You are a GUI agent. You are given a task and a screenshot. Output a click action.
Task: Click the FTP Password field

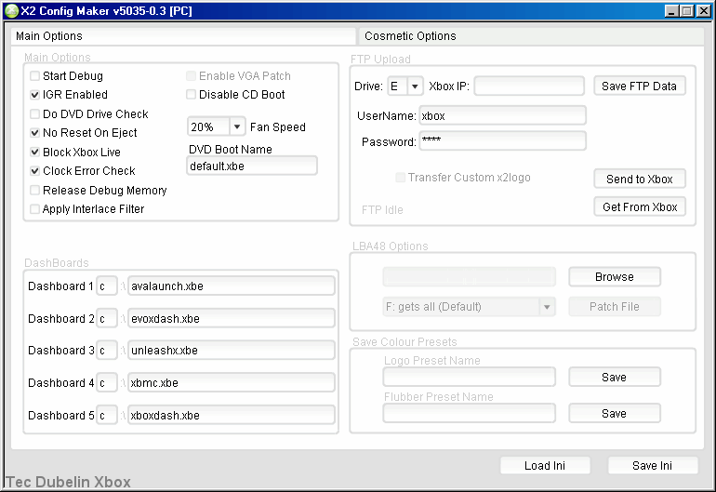pyautogui.click(x=502, y=140)
